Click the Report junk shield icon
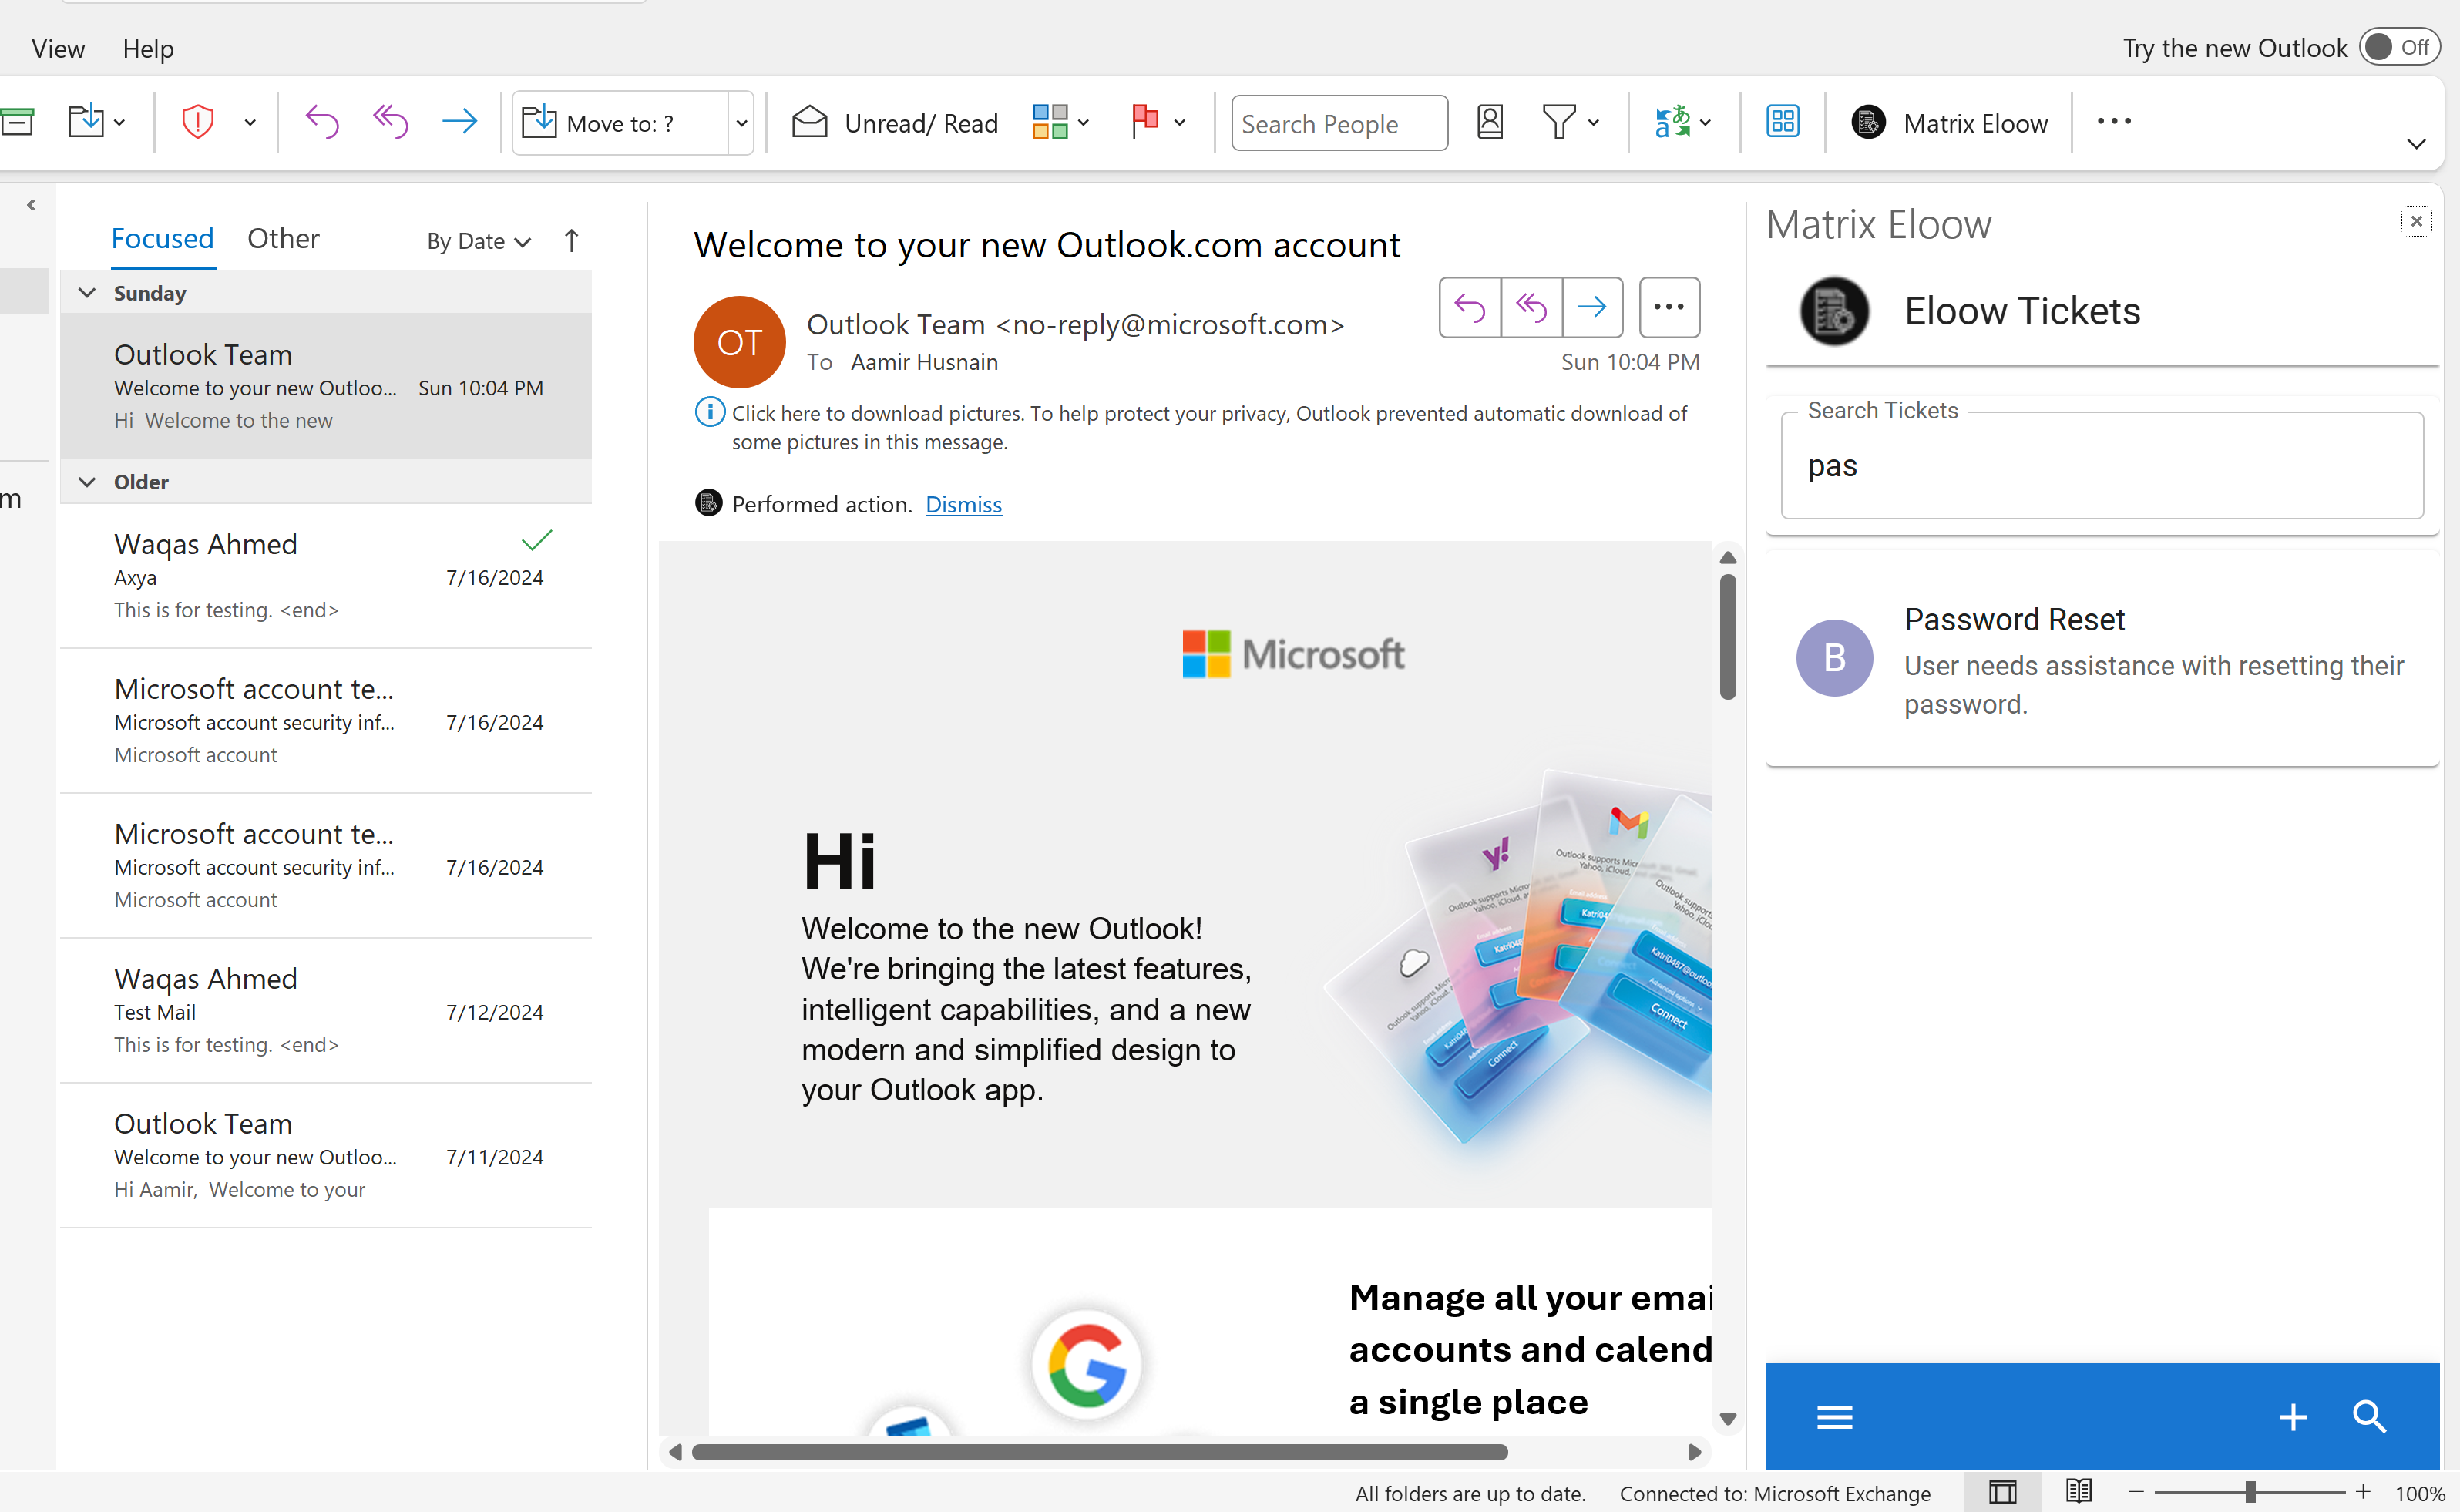This screenshot has width=2460, height=1512. pyautogui.click(x=198, y=122)
